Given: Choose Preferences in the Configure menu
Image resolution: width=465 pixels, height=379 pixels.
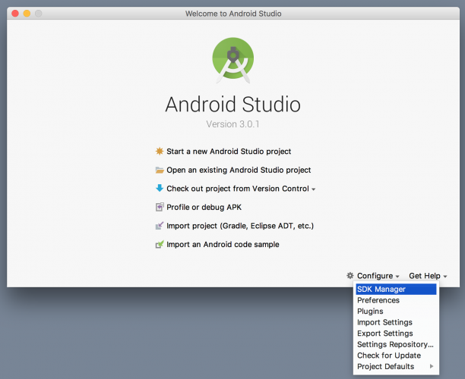Looking at the screenshot, I should point(378,300).
